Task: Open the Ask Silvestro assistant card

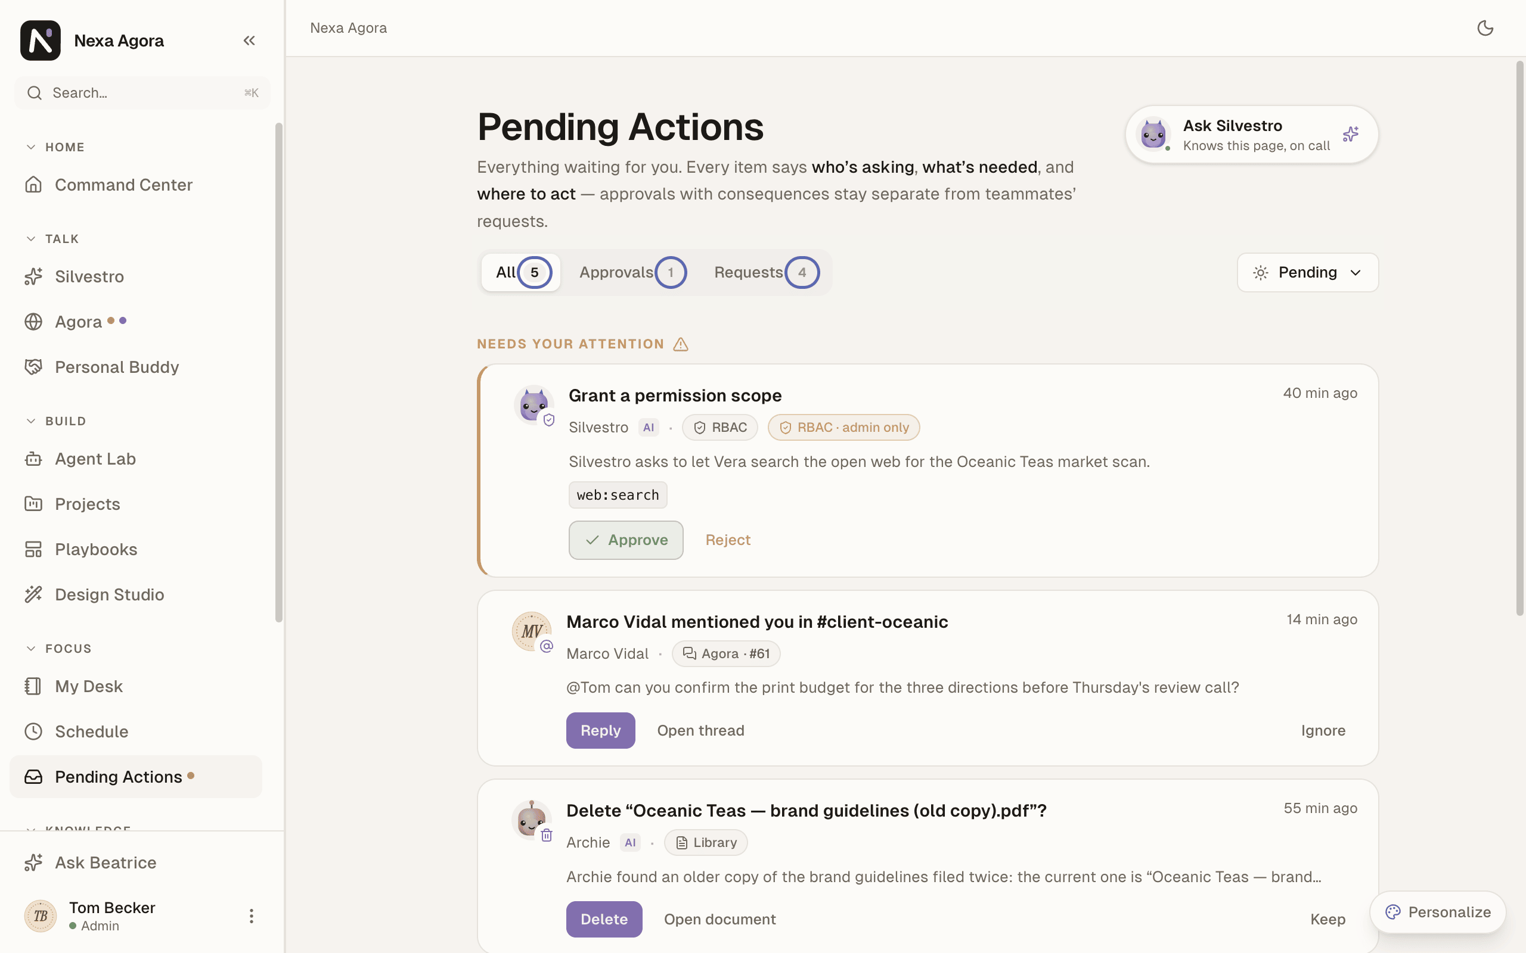Action: [1252, 134]
